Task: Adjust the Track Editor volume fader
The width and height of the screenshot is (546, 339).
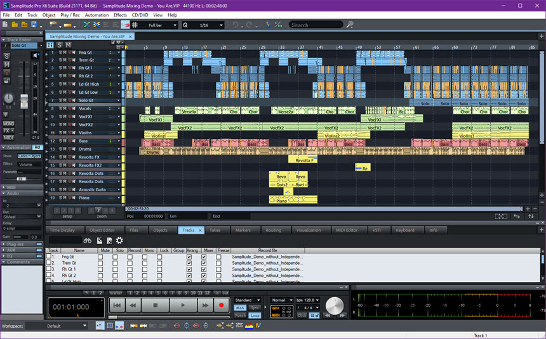Action: [23, 101]
